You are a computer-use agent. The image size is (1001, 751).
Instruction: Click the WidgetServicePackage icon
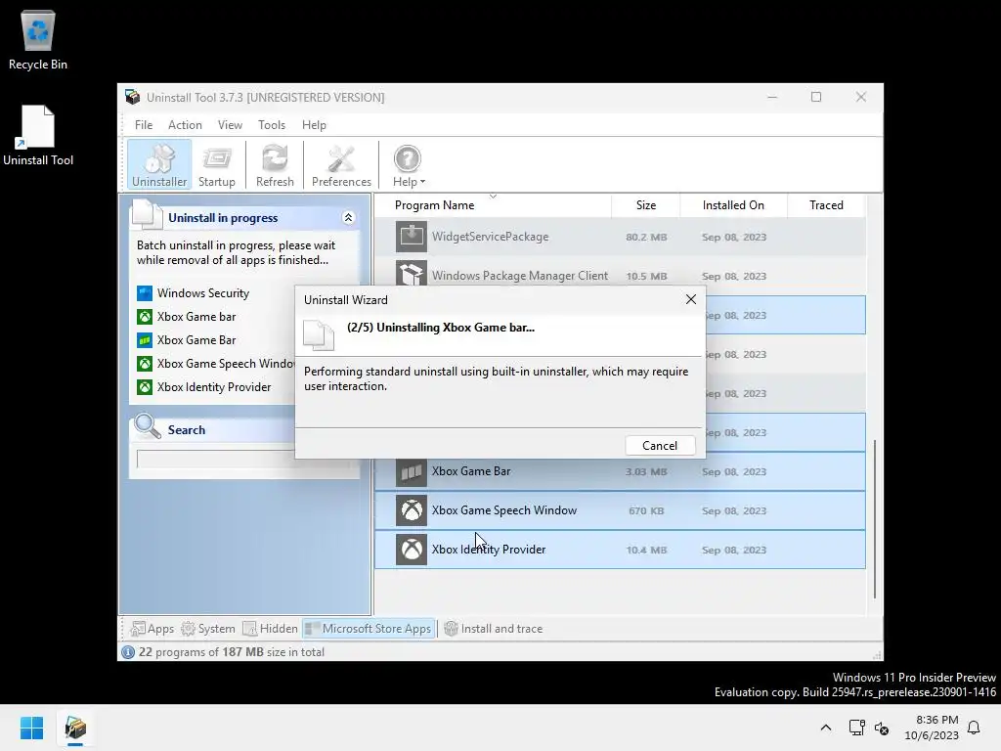point(412,237)
